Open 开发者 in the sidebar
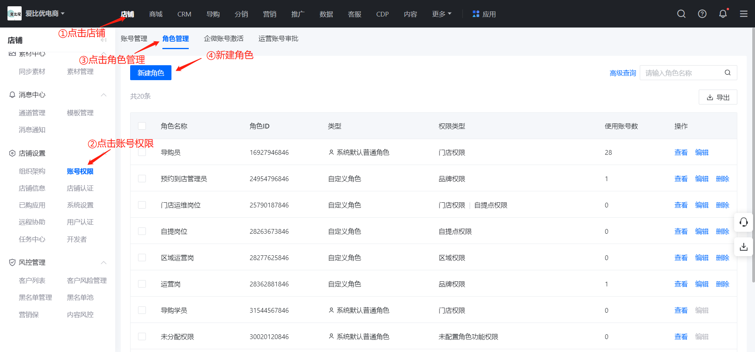This screenshot has width=755, height=352. coord(77,239)
